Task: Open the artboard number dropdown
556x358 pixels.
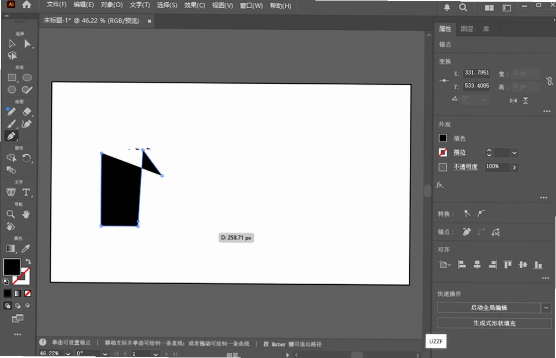Action: pos(156,354)
